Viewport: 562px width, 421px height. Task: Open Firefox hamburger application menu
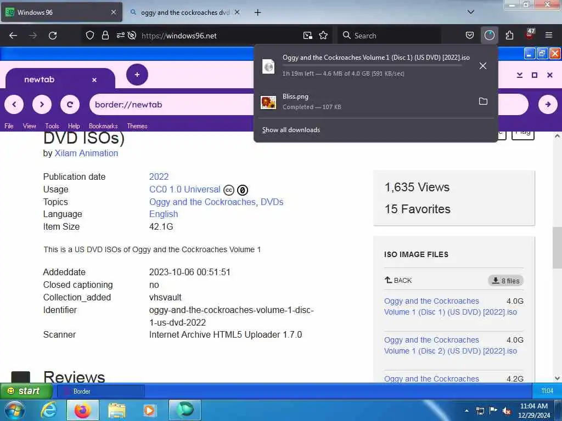pos(549,35)
